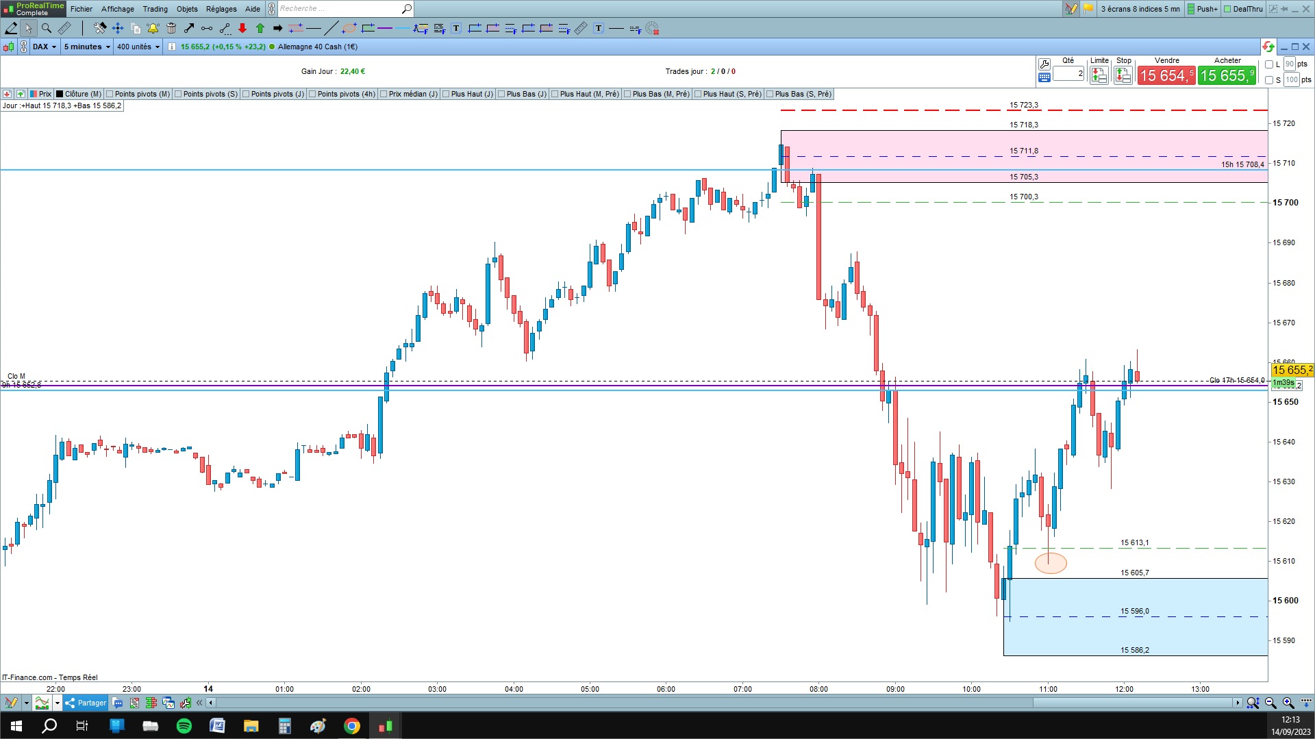The height and width of the screenshot is (739, 1315).
Task: Click the red Vendre 15 654 button
Action: point(1166,75)
